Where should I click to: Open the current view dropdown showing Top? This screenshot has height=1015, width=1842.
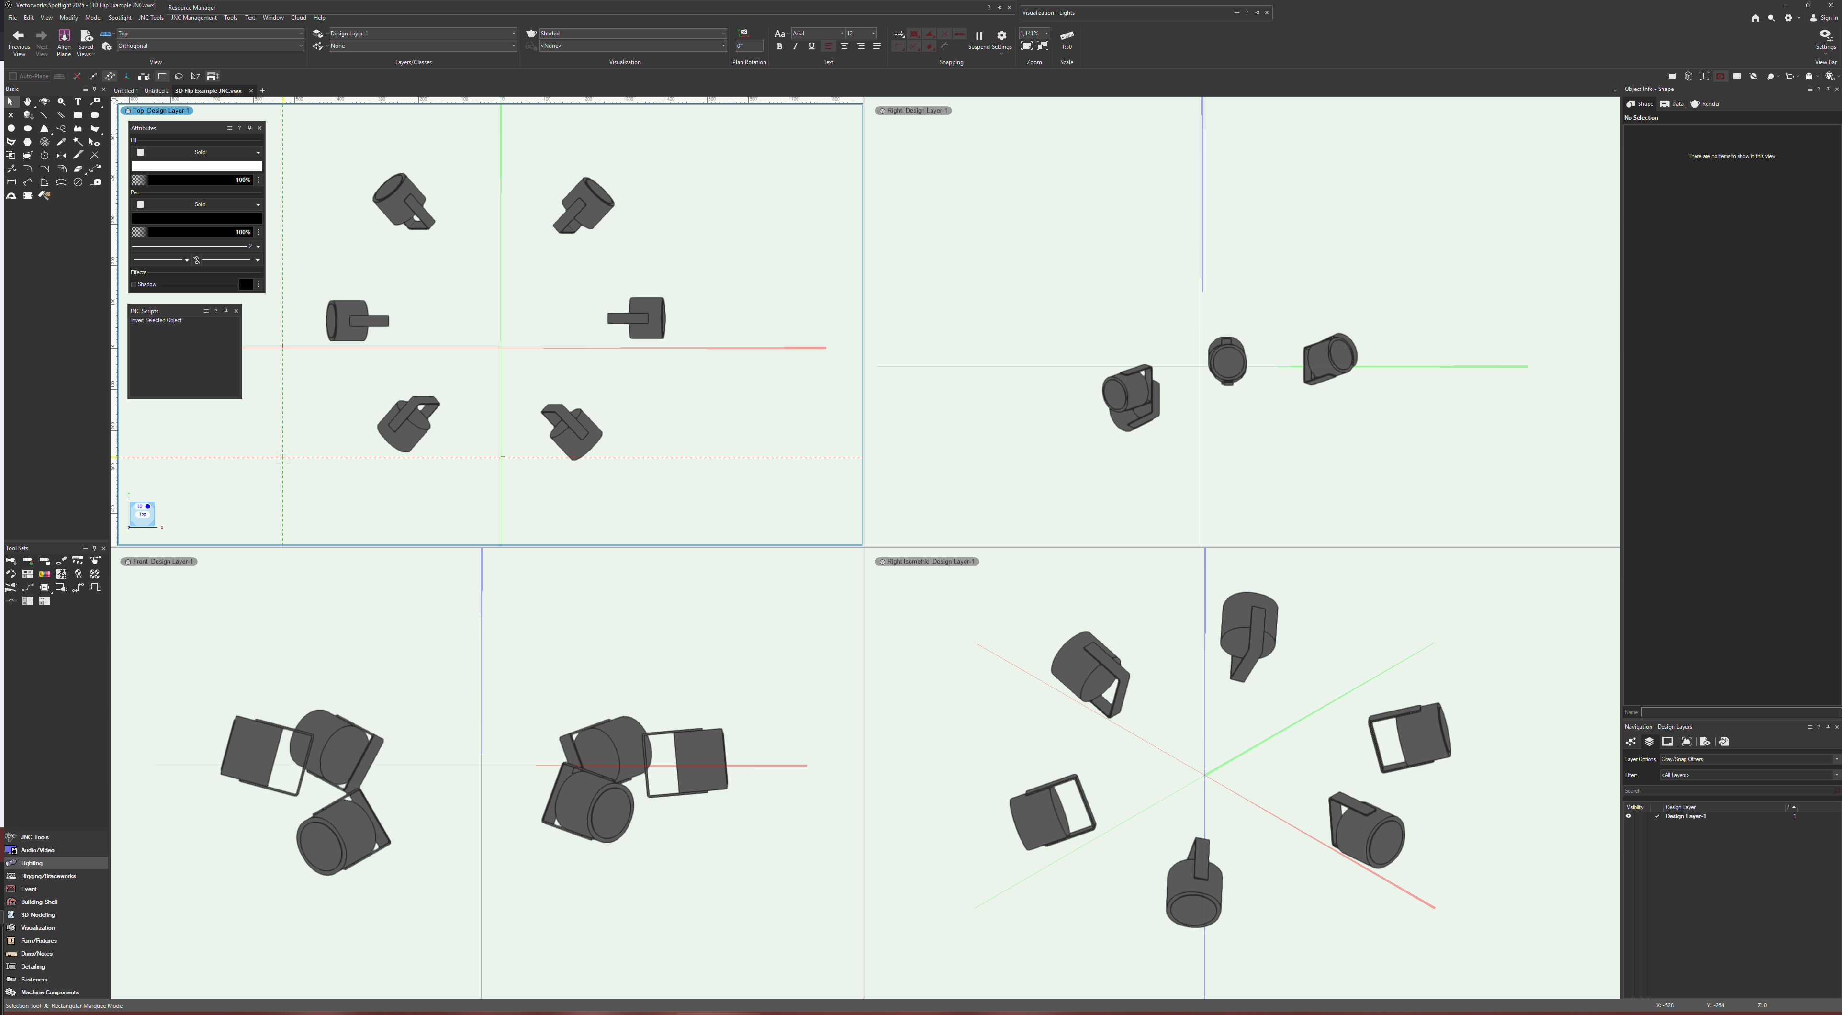(210, 34)
